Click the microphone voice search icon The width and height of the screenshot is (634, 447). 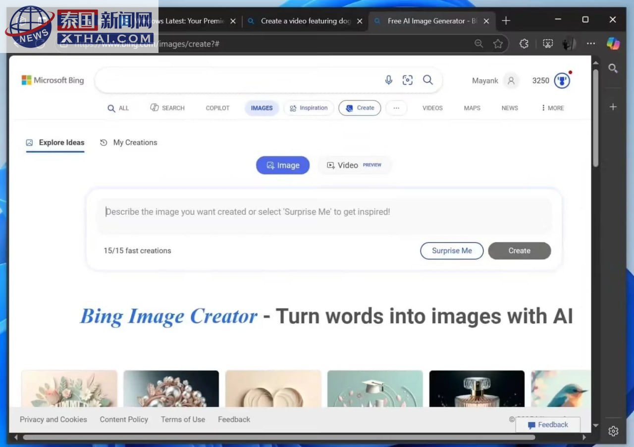[x=389, y=80]
